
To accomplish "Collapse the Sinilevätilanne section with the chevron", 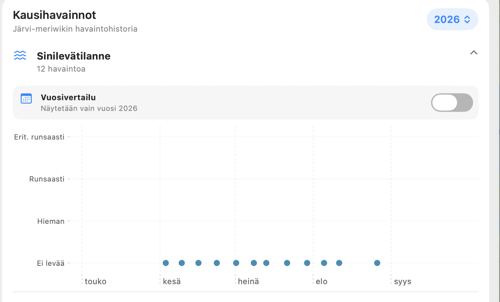I will 474,52.
